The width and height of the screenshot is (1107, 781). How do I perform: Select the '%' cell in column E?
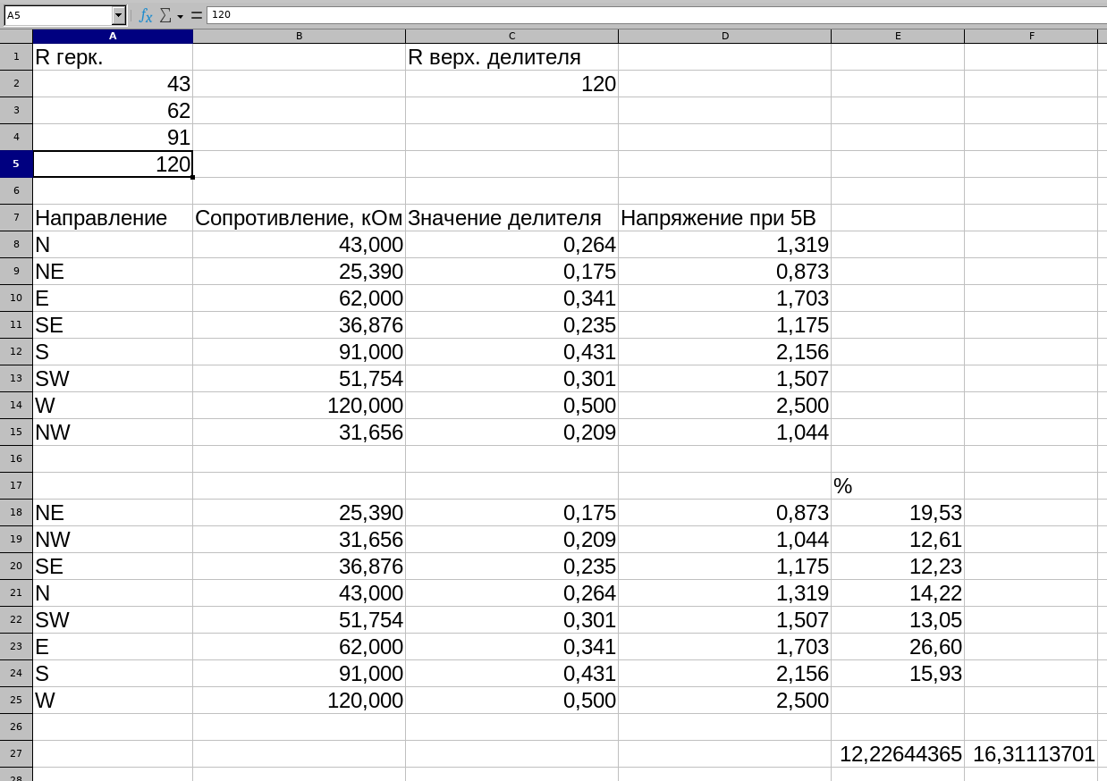click(x=898, y=486)
